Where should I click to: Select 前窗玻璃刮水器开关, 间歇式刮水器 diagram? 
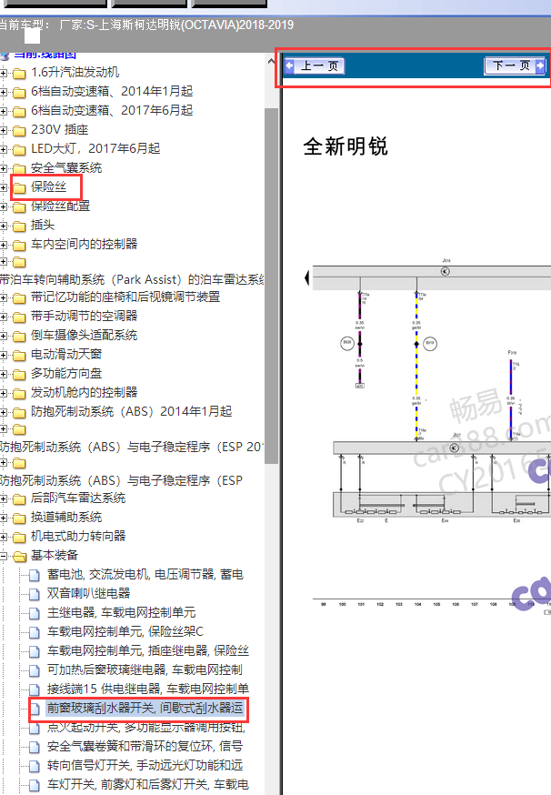point(145,708)
